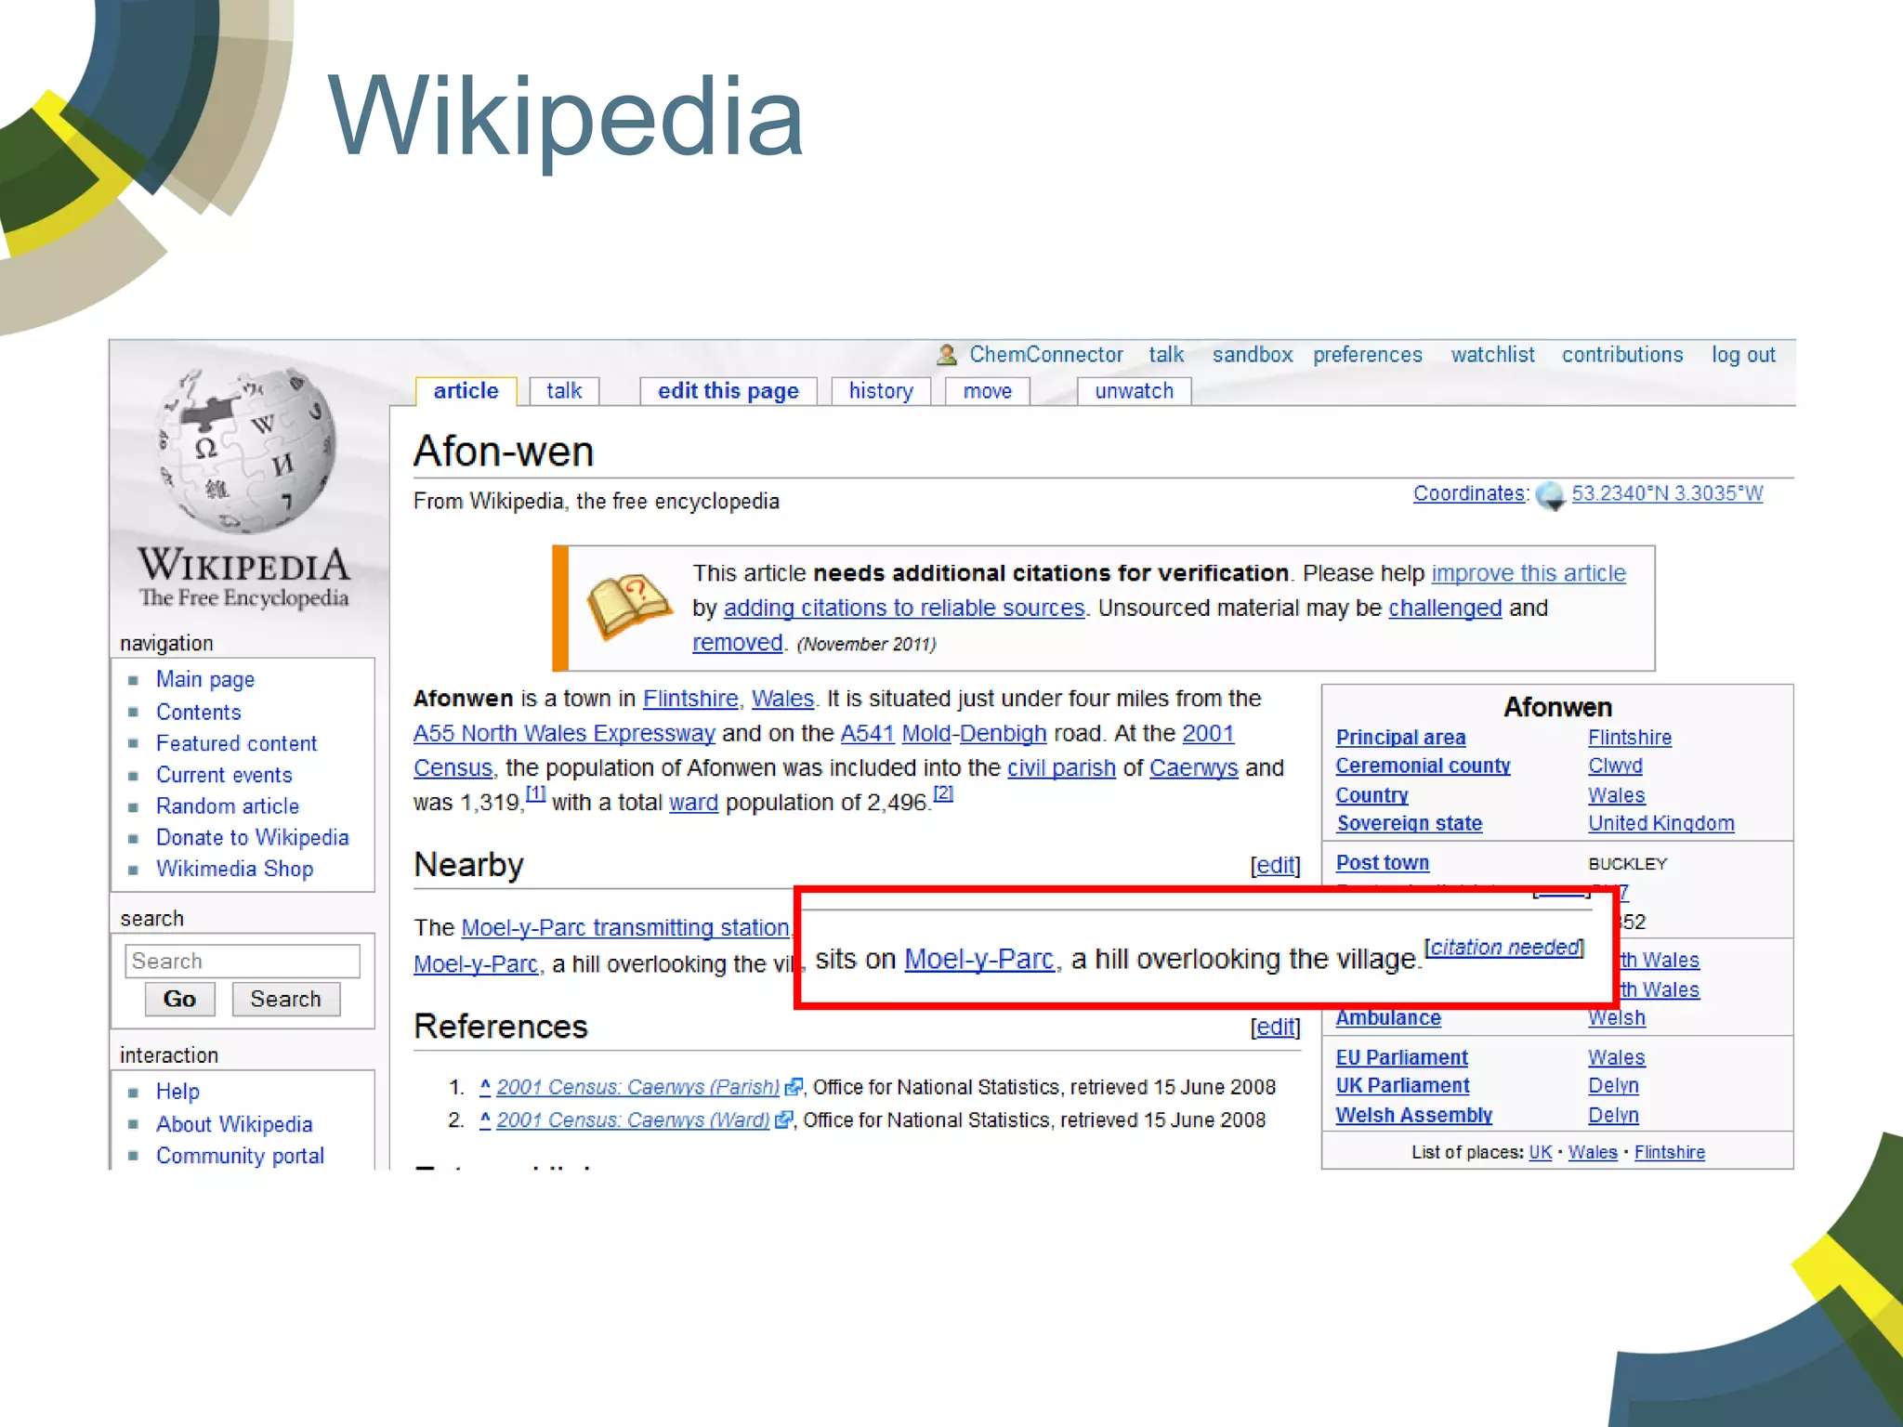
Task: Click footnote [2] superscript
Action: [942, 793]
